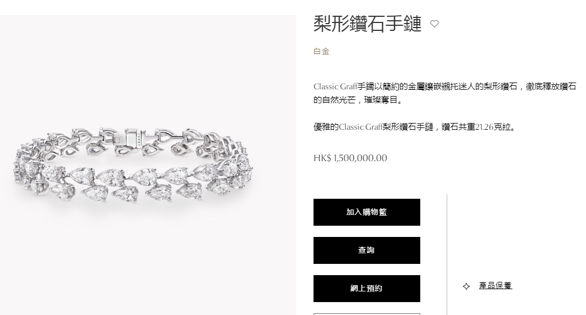The height and width of the screenshot is (315, 586).
Task: Open the 產品保養 link
Action: (x=495, y=286)
